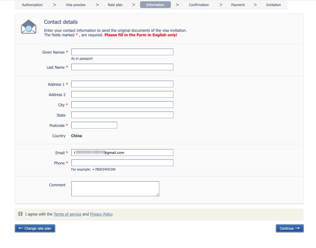Image resolution: width=316 pixels, height=248 pixels.
Task: Focus the State text field
Action: 122,115
